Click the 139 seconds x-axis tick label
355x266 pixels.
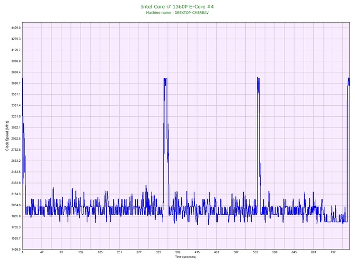pos(81,252)
